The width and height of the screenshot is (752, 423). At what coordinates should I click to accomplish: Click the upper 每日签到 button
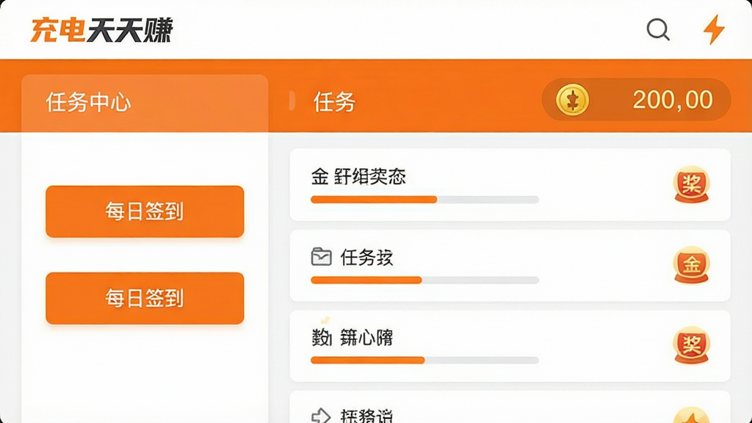(x=145, y=211)
